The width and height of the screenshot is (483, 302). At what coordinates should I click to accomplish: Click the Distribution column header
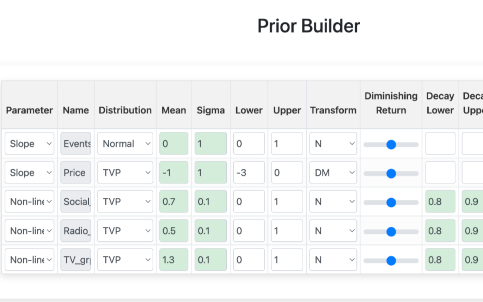coord(125,110)
